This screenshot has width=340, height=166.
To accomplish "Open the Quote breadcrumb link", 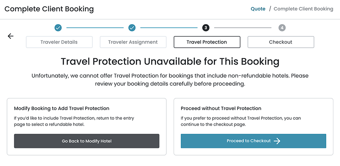I will coord(258,9).
